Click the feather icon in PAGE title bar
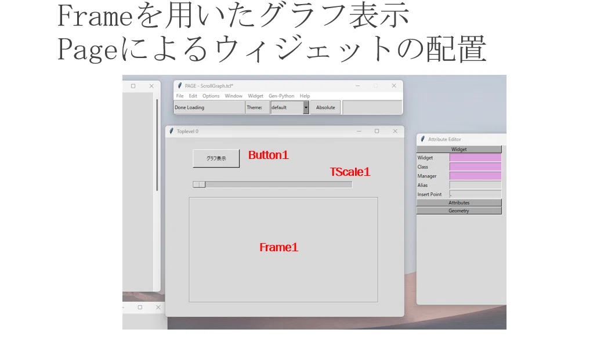This screenshot has width=615, height=340. pos(180,85)
